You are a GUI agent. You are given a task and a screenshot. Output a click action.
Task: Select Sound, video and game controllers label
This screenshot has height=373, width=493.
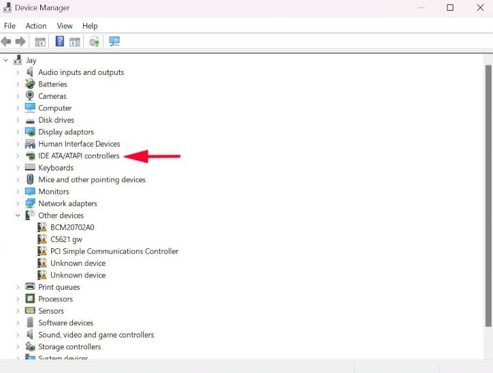pos(96,335)
